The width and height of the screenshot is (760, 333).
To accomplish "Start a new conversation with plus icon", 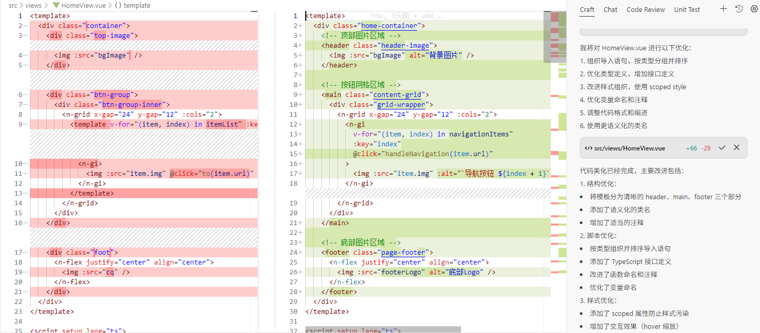I will tap(724, 9).
